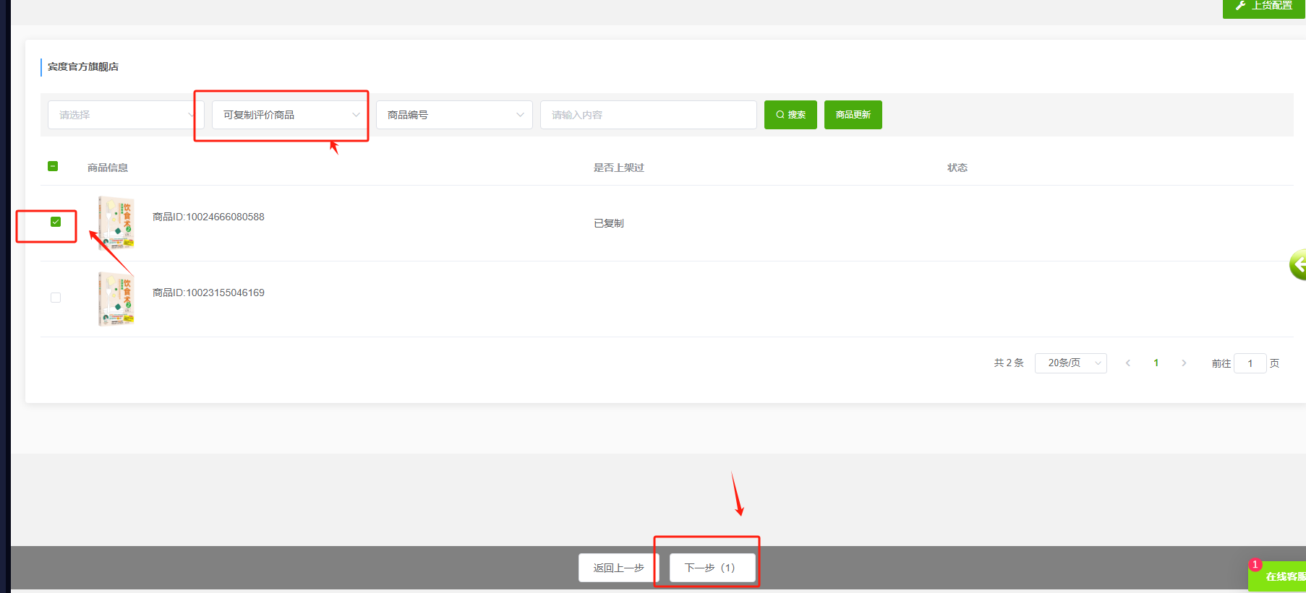Click the green back-arrow floating icon

pos(1297,265)
